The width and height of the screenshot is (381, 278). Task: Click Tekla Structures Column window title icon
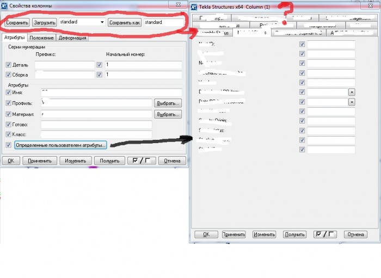coord(194,7)
